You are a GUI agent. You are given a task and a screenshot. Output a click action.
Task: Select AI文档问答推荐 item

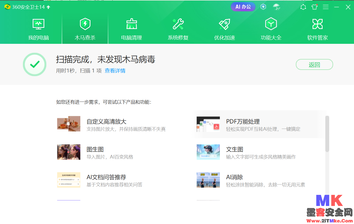point(106,177)
